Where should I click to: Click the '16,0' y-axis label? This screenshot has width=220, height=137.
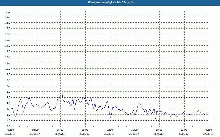coord(8,34)
